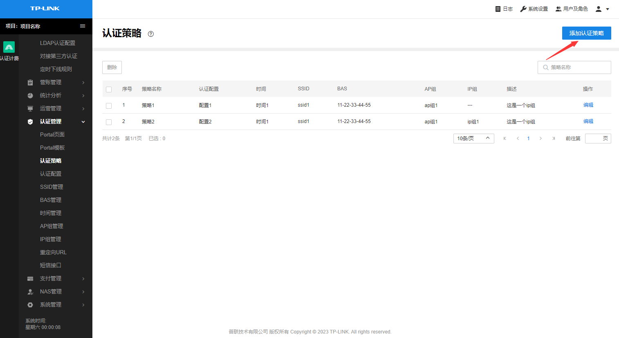Open the Portal模板 menu item
The height and width of the screenshot is (338, 619).
pyautogui.click(x=52, y=148)
